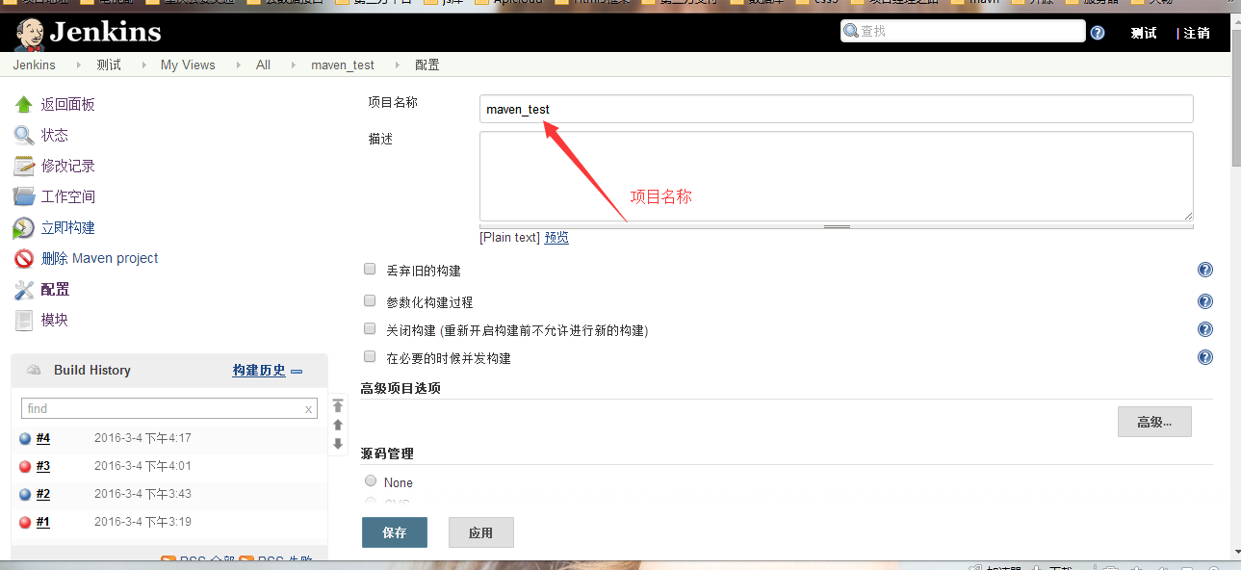Open help for 丢弃旧的构建 option
This screenshot has width=1241, height=570.
[x=1204, y=270]
